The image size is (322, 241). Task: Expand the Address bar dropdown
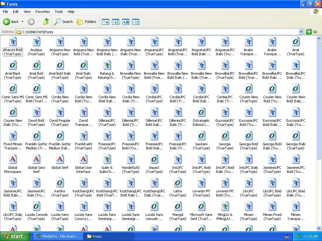(x=301, y=32)
